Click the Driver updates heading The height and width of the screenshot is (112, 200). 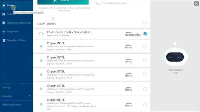[x=47, y=24]
